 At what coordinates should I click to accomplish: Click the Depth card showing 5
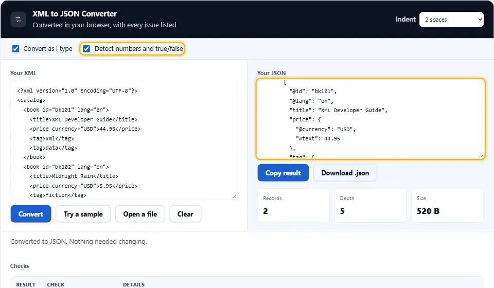pyautogui.click(x=370, y=205)
